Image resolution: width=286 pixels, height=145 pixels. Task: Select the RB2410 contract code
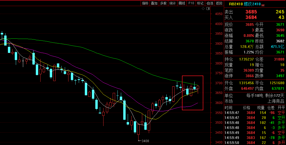(236, 4)
